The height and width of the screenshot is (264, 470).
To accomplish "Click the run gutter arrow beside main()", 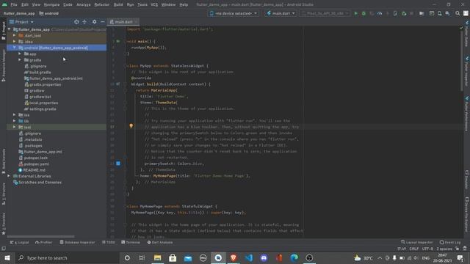I will [x=118, y=41].
